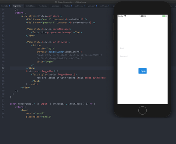Viewport: 176px width, 144px height.
Task: Click 'title="Login"' on line 40
Action: click(45, 62)
